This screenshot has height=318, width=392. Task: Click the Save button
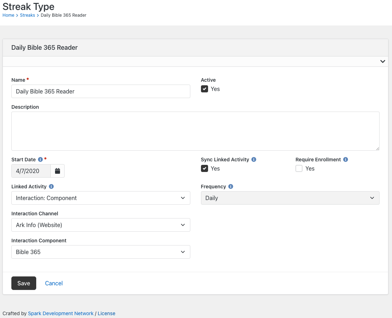coord(24,283)
